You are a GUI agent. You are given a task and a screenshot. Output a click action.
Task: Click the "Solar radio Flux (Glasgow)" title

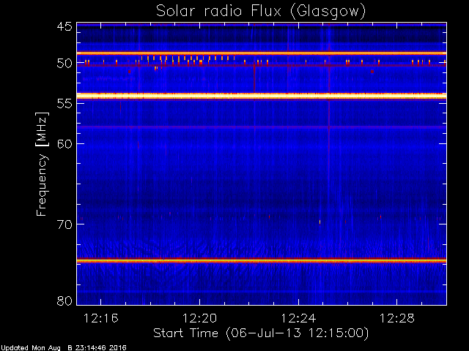[261, 12]
